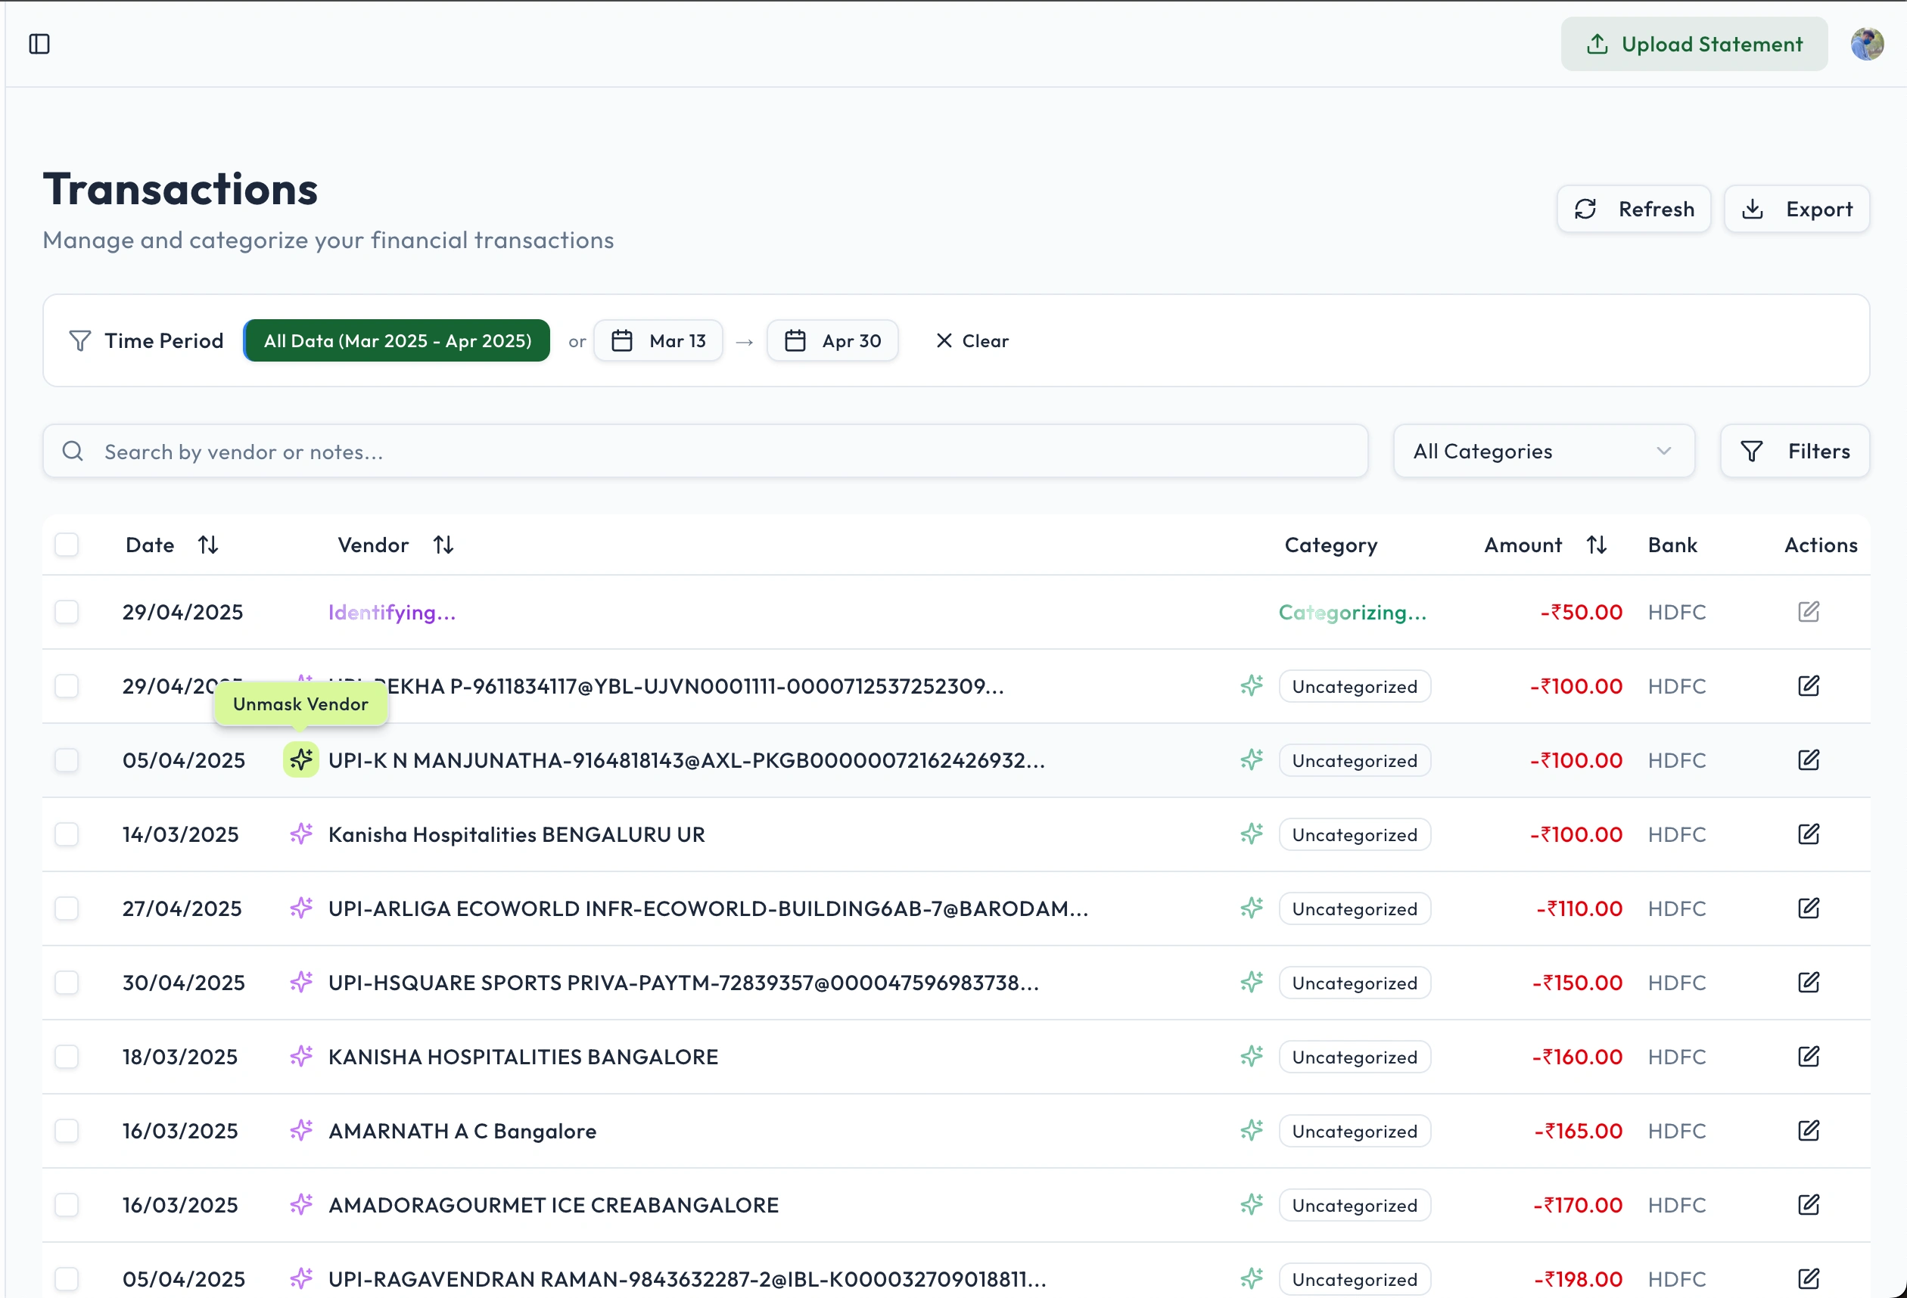This screenshot has width=1907, height=1298.
Task: Open user profile avatar
Action: (x=1867, y=43)
